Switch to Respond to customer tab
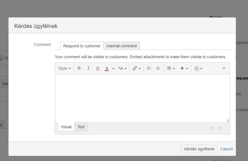The width and height of the screenshot is (248, 161). (82, 46)
